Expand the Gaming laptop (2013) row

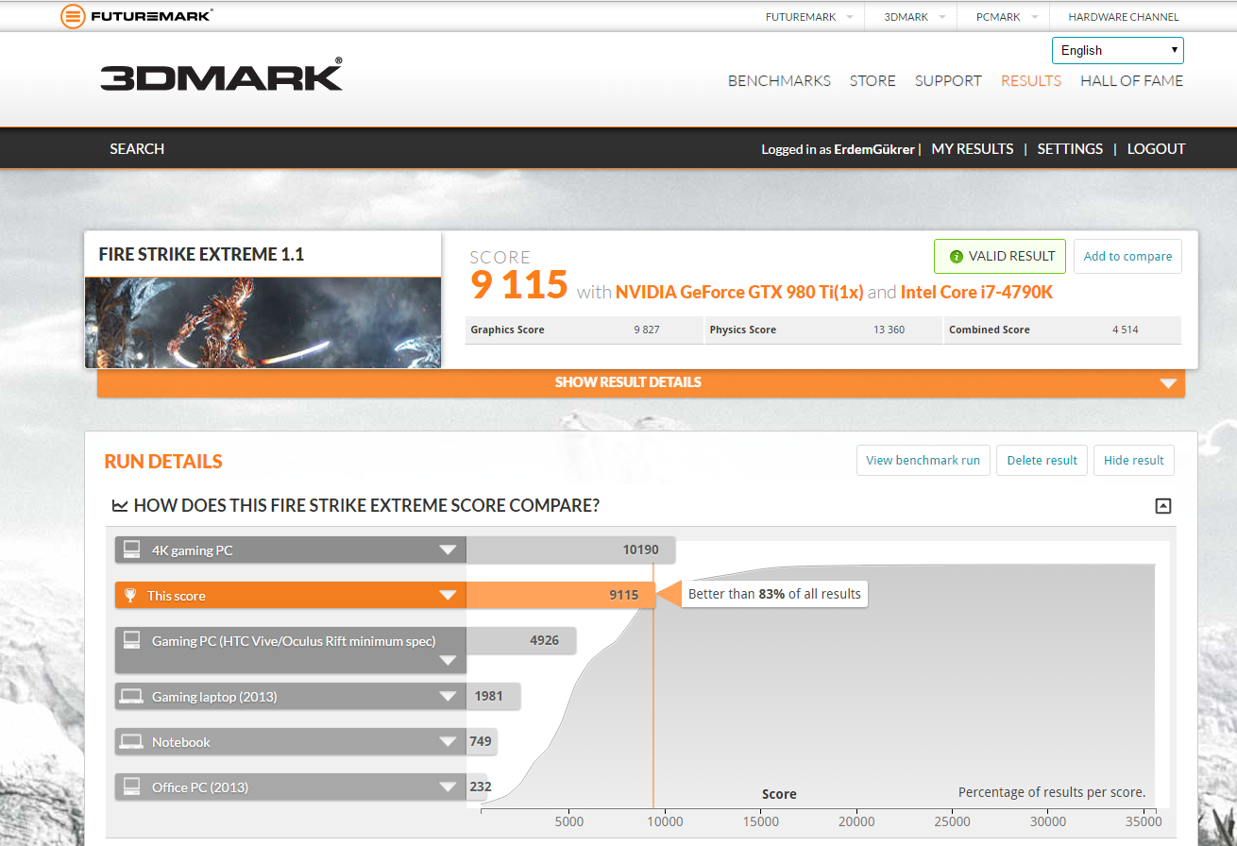pyautogui.click(x=449, y=698)
